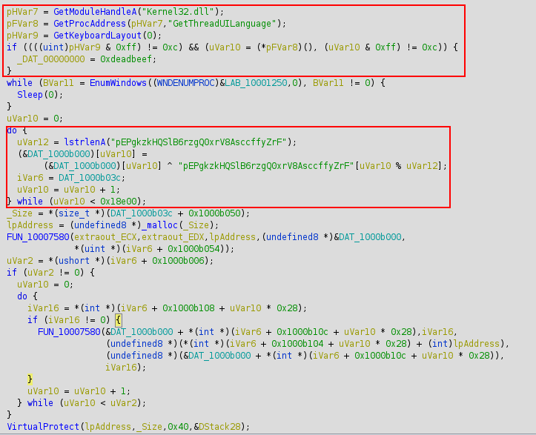Select the 0x40 protection flag constant

tap(178, 427)
